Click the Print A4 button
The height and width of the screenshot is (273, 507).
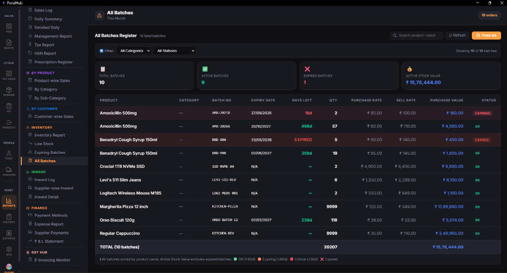[486, 35]
